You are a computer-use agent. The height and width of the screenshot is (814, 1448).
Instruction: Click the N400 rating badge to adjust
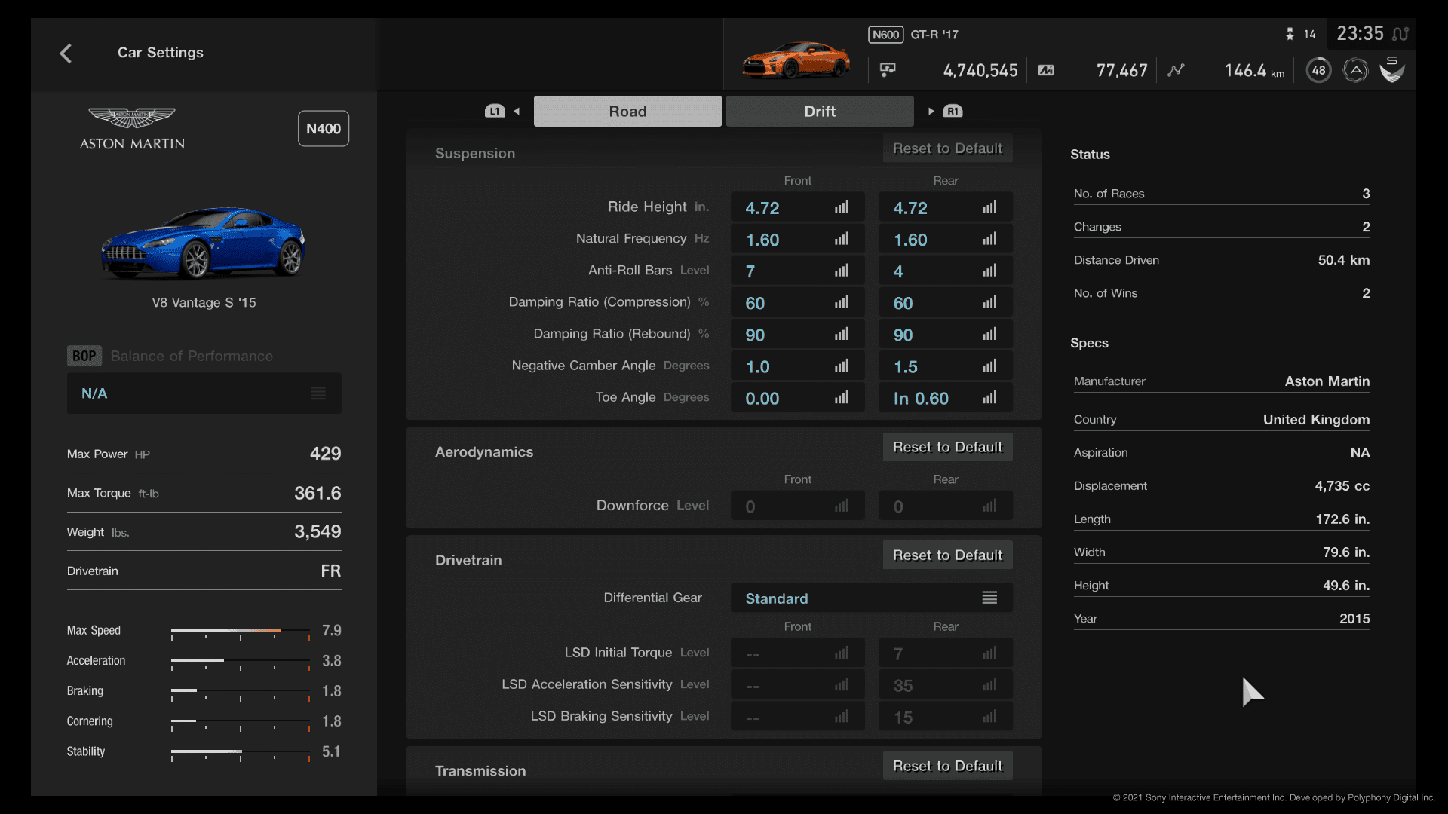[x=321, y=128]
